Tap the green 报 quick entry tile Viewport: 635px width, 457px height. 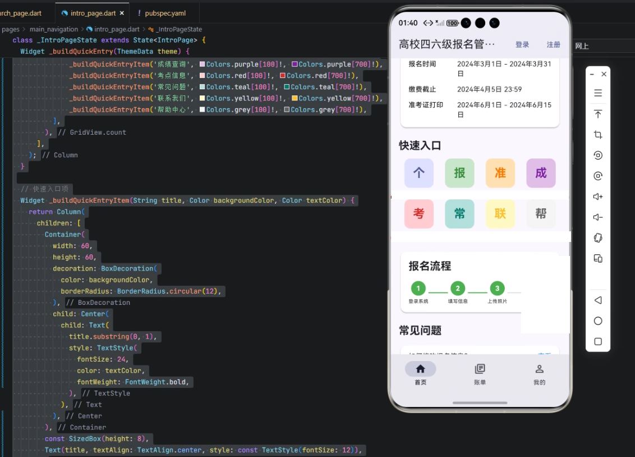[x=459, y=173]
